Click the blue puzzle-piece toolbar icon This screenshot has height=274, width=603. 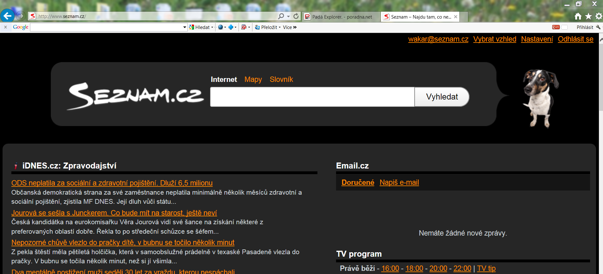(x=231, y=27)
